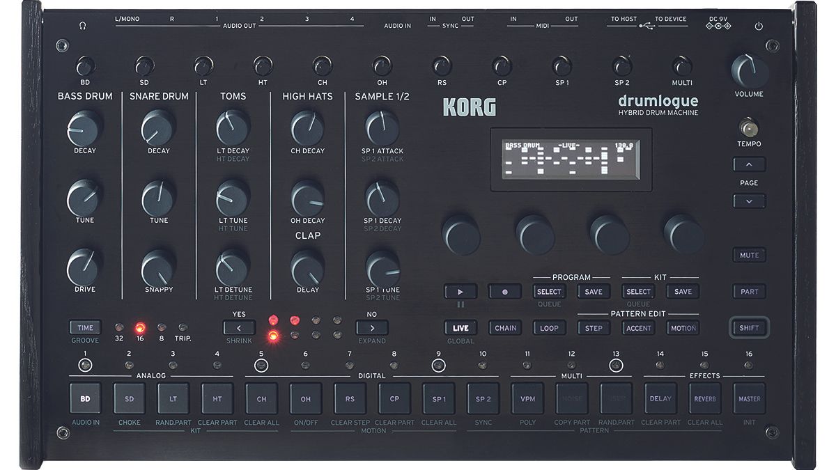Click the headphone jack icon

[x=83, y=26]
